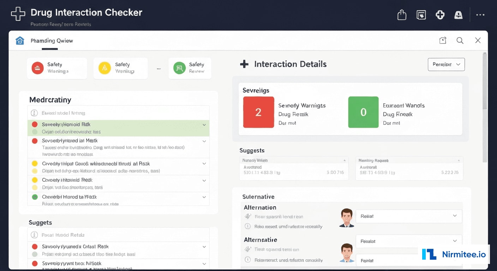Click the home icon next to Pharmacy Overview
This screenshot has height=271, width=497.
point(20,40)
